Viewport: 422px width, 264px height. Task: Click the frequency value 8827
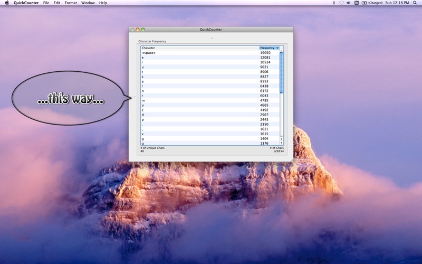click(264, 77)
